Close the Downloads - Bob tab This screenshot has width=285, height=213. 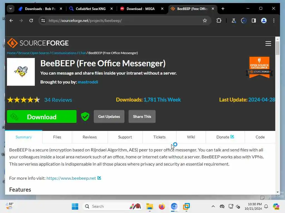(x=61, y=9)
